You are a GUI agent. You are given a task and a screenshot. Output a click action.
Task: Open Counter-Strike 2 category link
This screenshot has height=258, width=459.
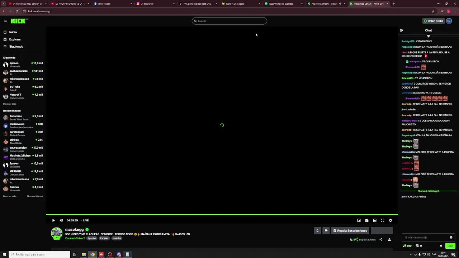coord(75,238)
